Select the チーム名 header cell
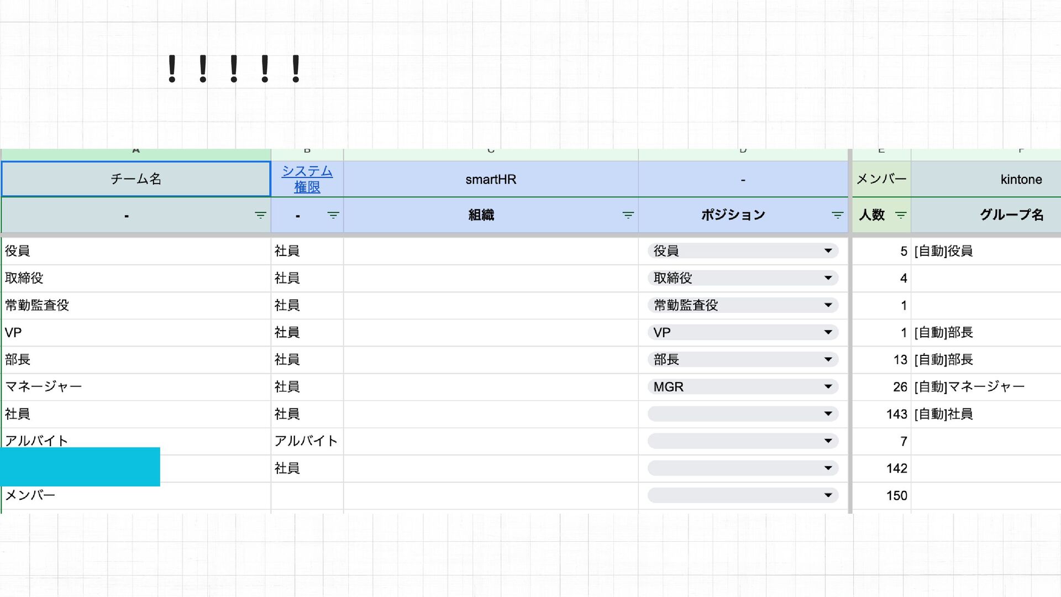This screenshot has height=597, width=1061. pyautogui.click(x=135, y=179)
